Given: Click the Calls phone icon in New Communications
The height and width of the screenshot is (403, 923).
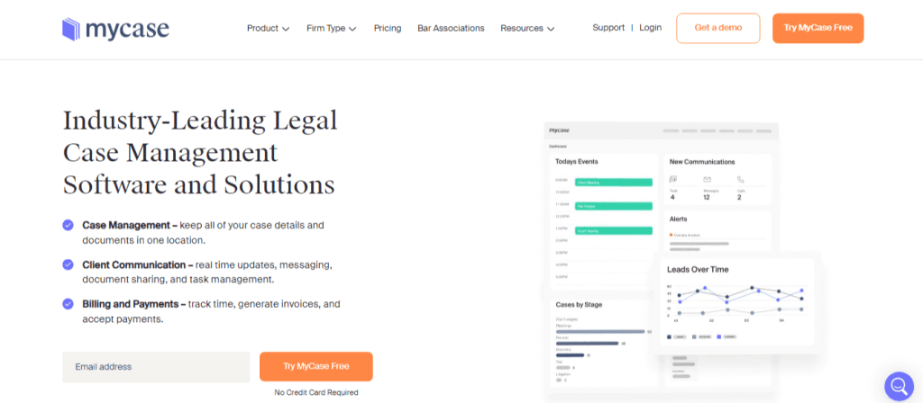Looking at the screenshot, I should point(741,179).
